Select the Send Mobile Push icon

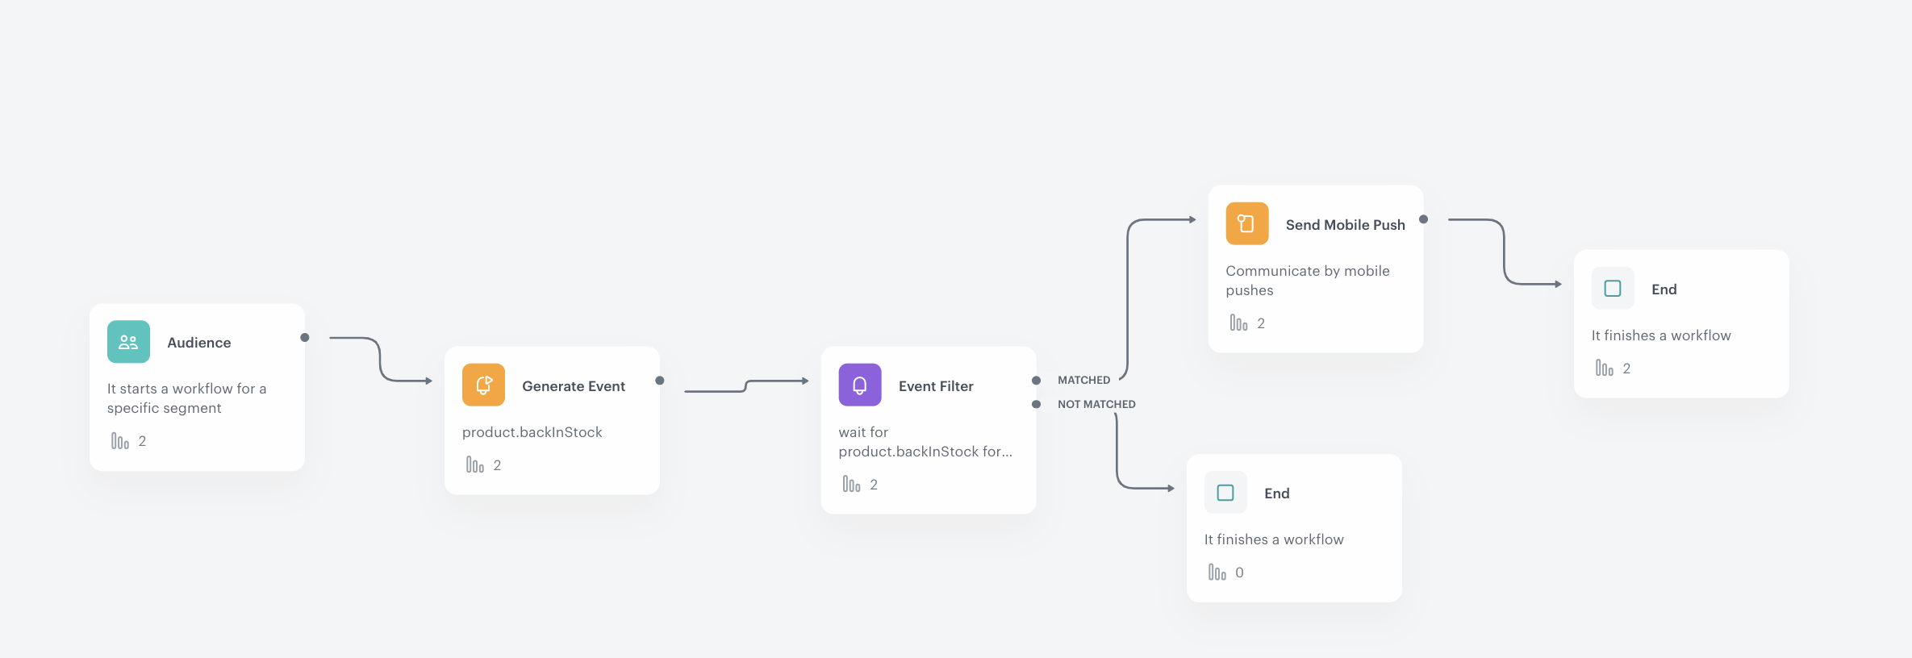[x=1246, y=223]
